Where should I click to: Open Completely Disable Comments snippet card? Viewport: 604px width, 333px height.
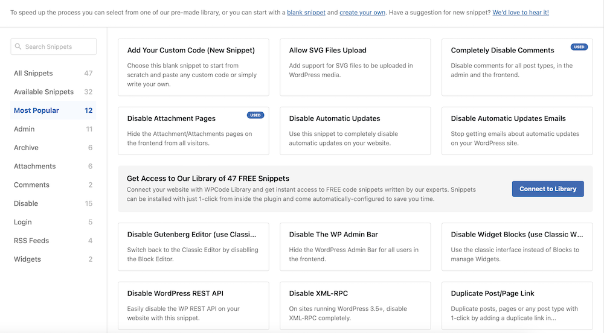517,68
